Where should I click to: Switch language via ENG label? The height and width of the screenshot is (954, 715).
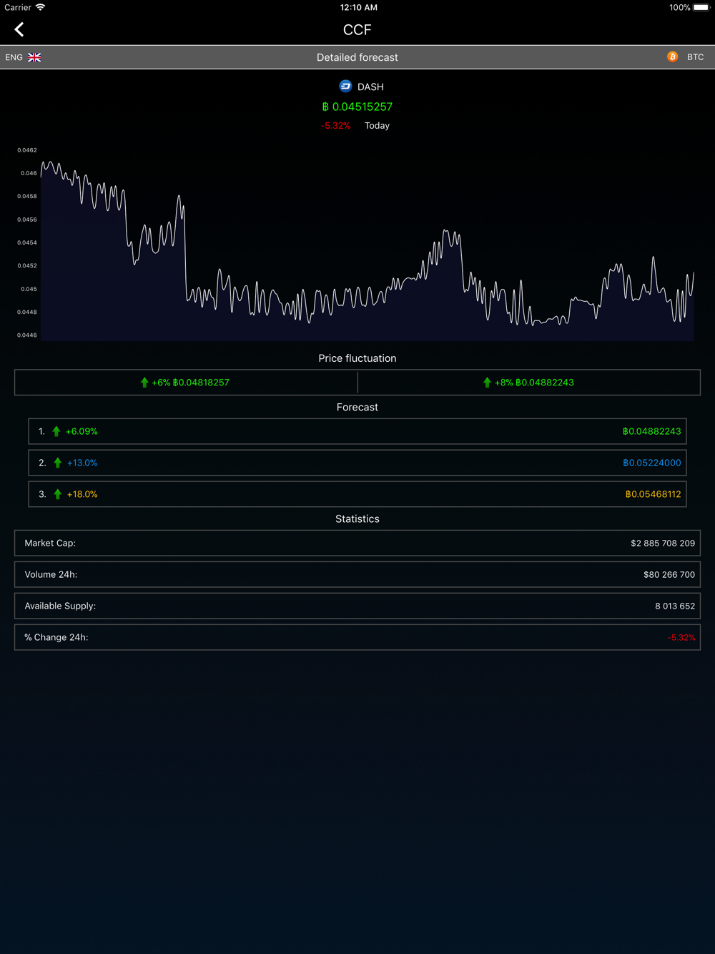tap(14, 57)
